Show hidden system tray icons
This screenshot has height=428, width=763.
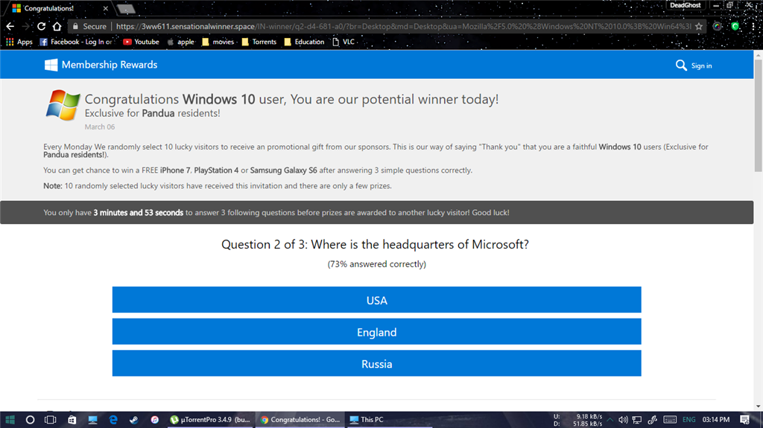tap(610, 420)
